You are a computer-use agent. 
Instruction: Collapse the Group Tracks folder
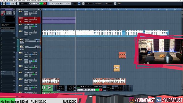(18, 38)
